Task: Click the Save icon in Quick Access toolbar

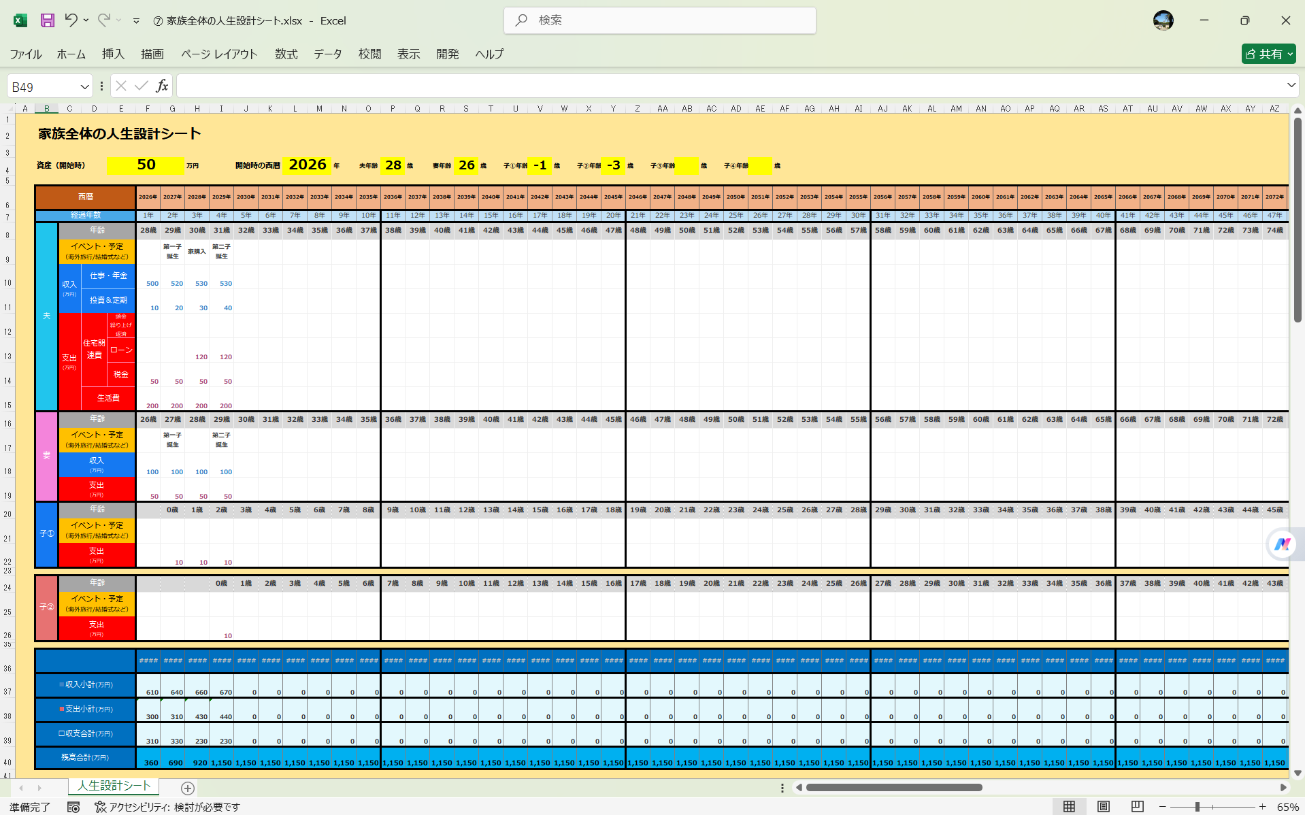Action: tap(46, 20)
